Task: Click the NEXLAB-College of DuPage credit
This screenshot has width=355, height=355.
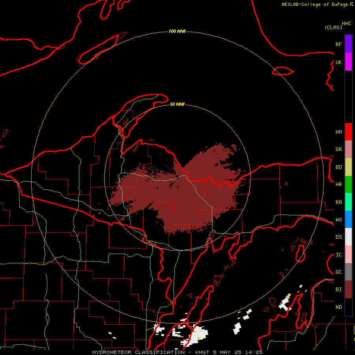Action: point(317,4)
